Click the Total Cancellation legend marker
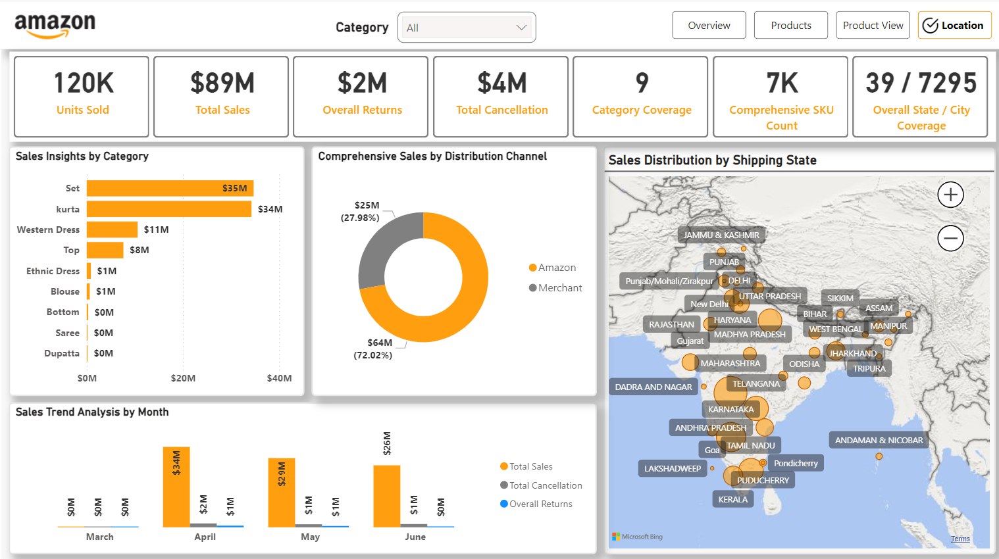Screen dimensions: 999x559 (x=504, y=485)
